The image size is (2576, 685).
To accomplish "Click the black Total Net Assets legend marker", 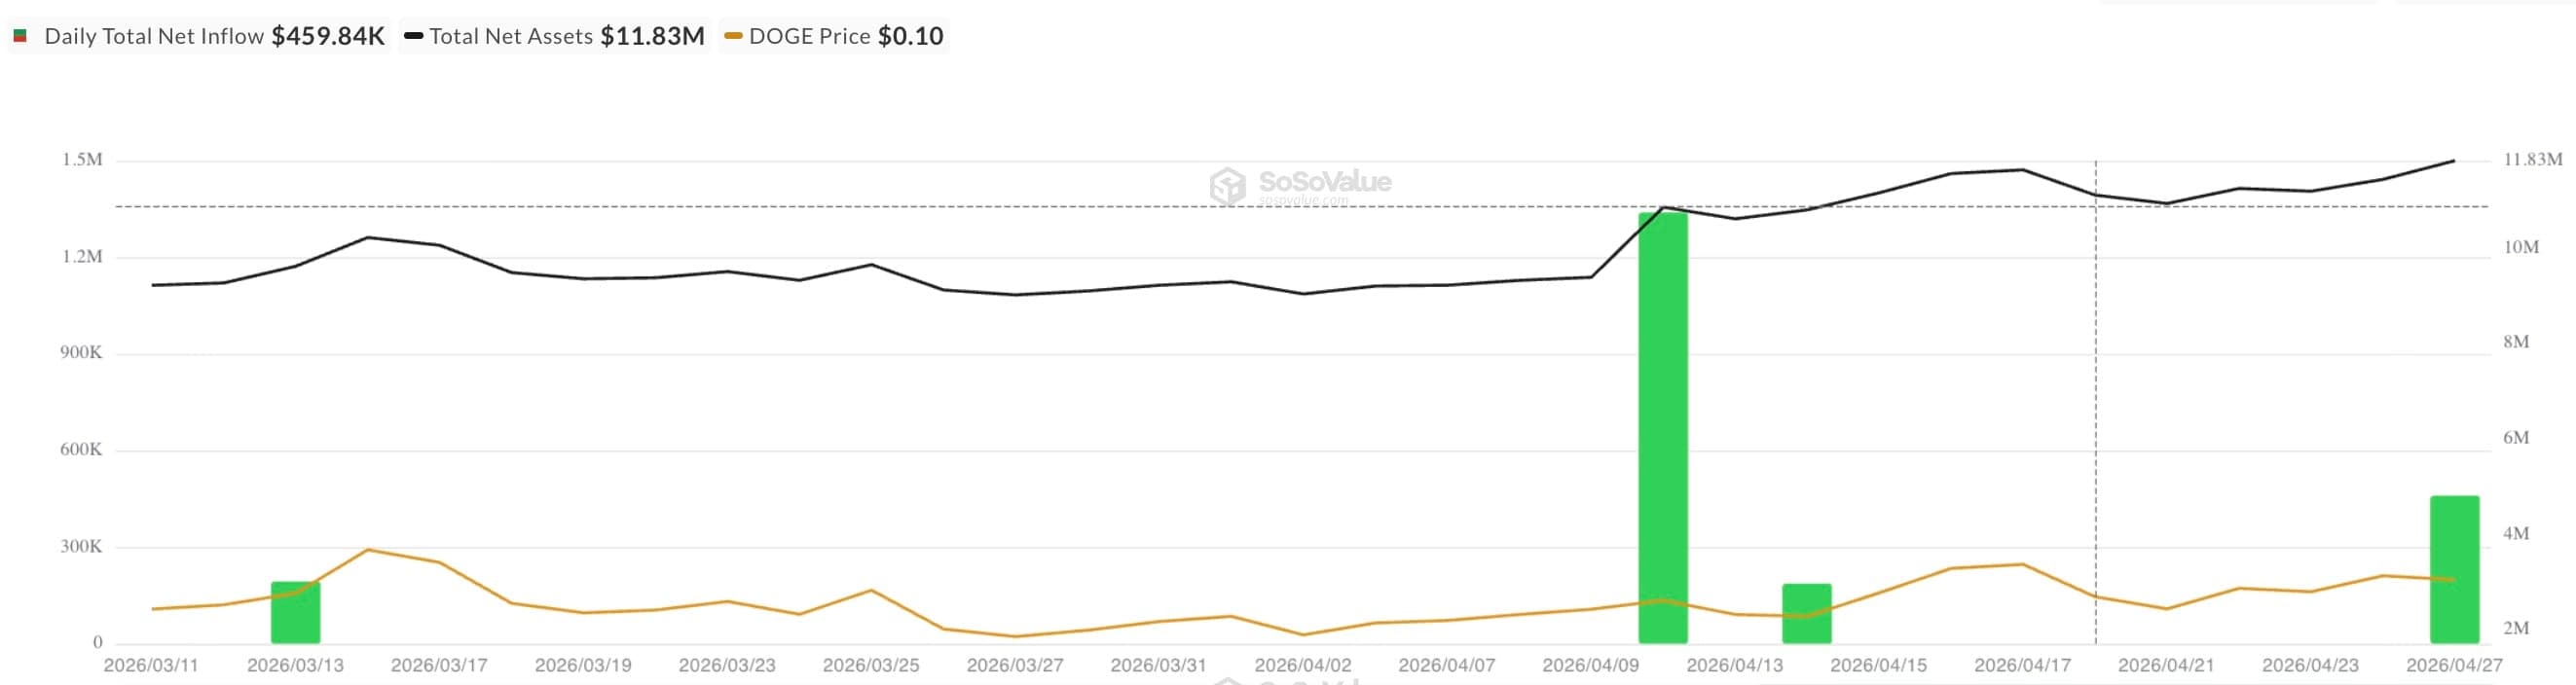I will (x=413, y=36).
